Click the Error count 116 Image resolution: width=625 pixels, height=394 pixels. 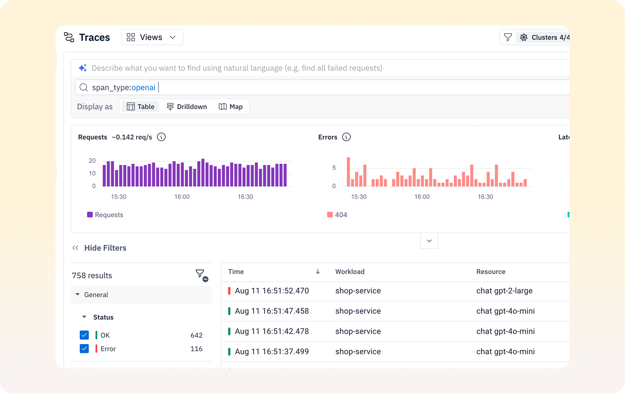tap(197, 349)
